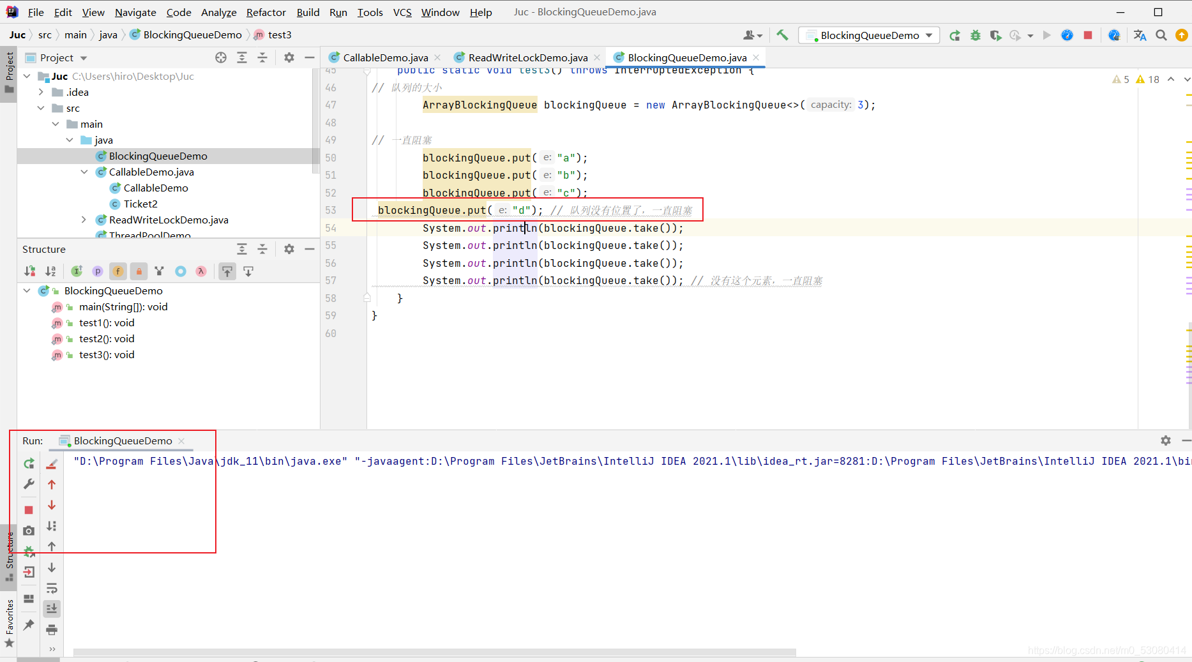
Task: Toggle Sort Alphabetically in Structure
Action: tap(50, 271)
